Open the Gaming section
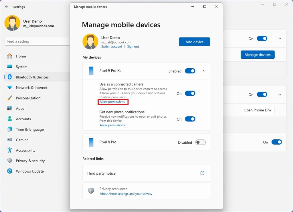The image size is (293, 212). click(21, 140)
